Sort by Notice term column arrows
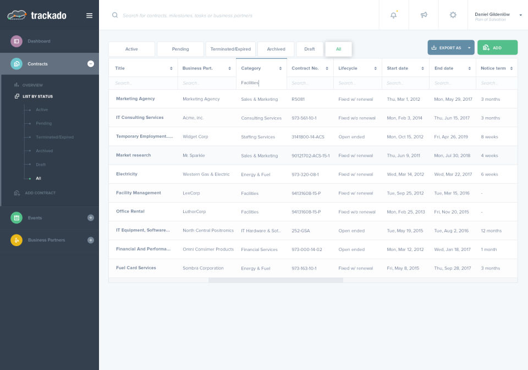The image size is (528, 370). (511, 68)
